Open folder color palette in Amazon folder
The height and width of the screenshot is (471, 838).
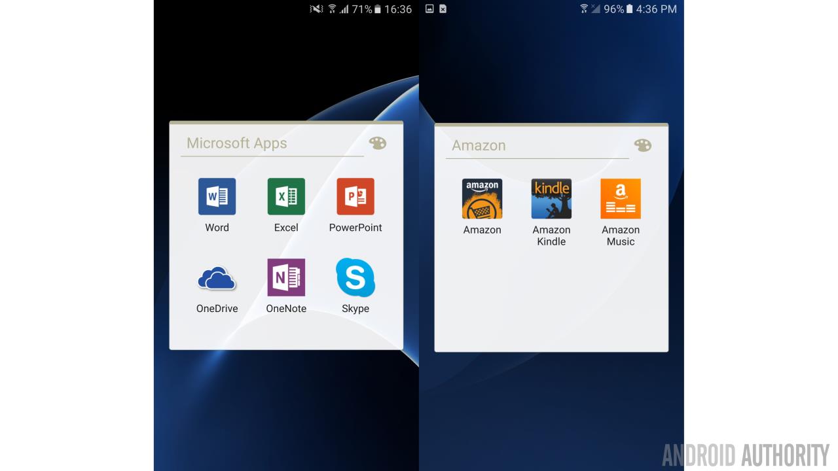click(643, 145)
